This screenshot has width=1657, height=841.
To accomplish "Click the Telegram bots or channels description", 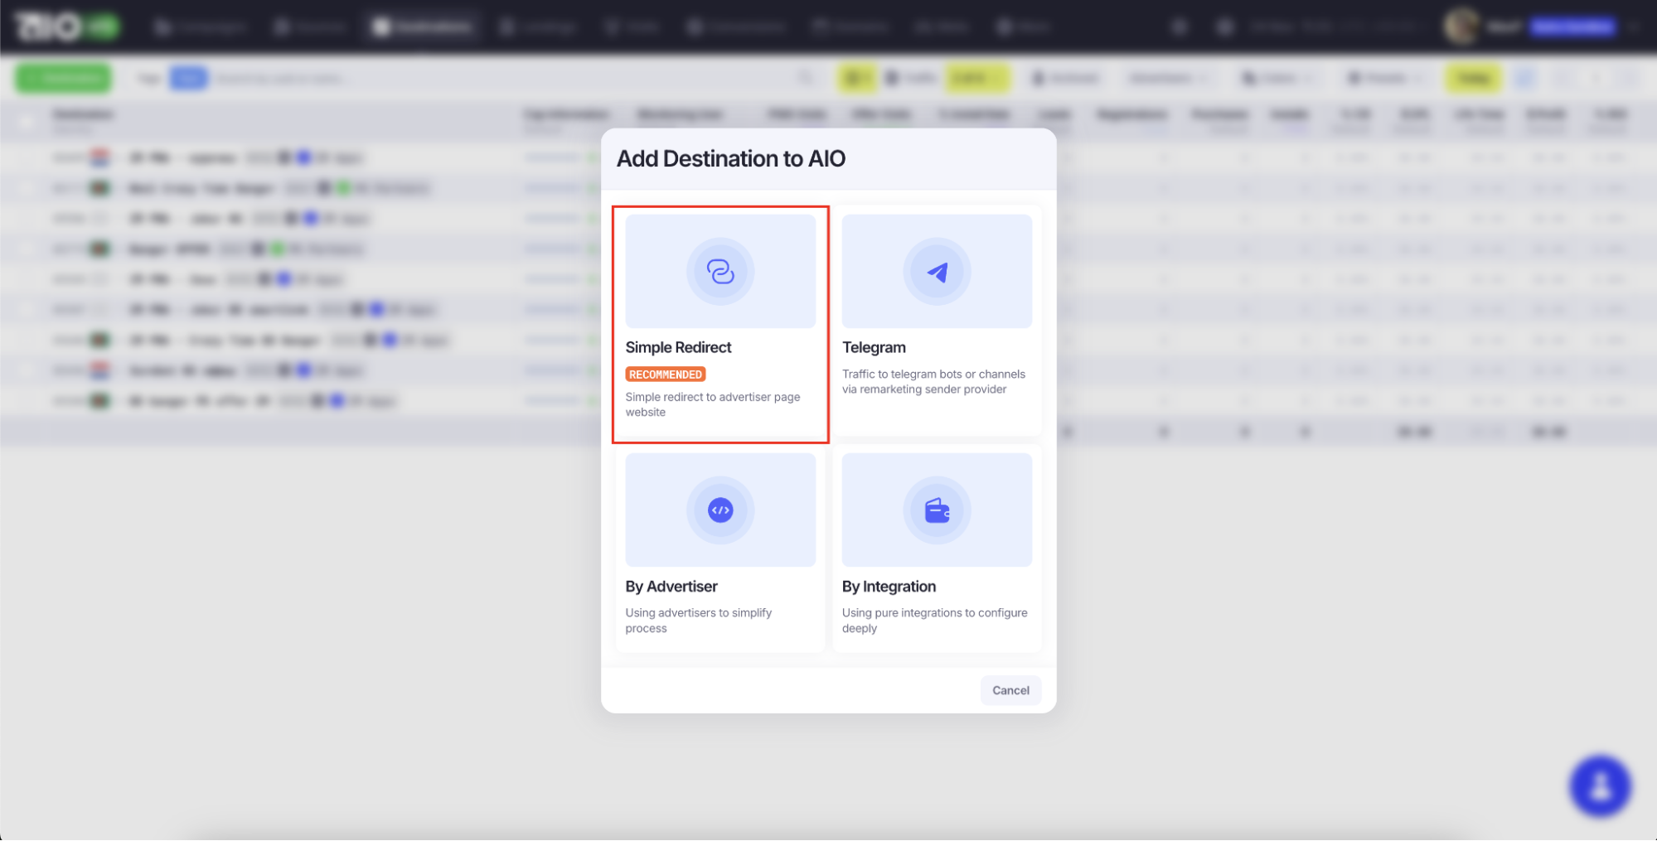I will 933,382.
